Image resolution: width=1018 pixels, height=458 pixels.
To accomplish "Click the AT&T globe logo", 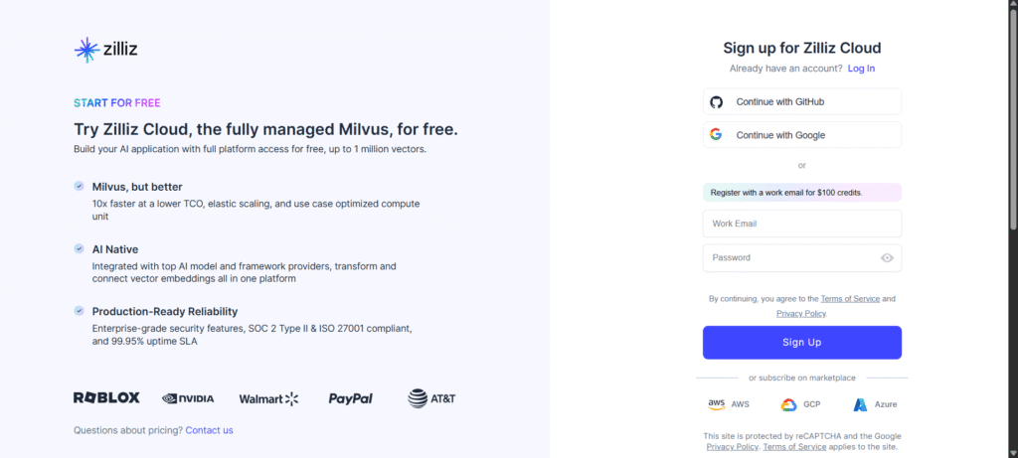I will pos(419,398).
